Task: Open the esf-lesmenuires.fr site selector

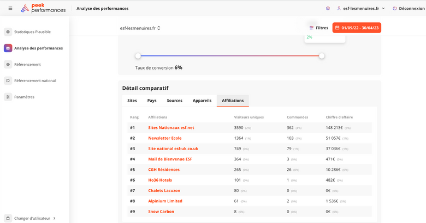Action: [140, 28]
